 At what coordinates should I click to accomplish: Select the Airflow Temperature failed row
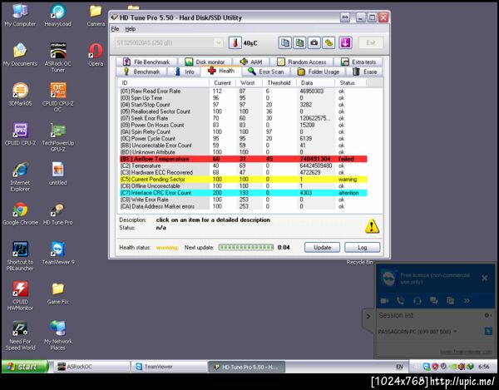point(244,159)
